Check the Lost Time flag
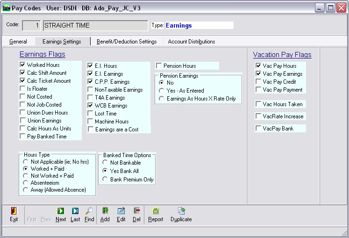The height and width of the screenshot is (238, 349). click(x=91, y=114)
